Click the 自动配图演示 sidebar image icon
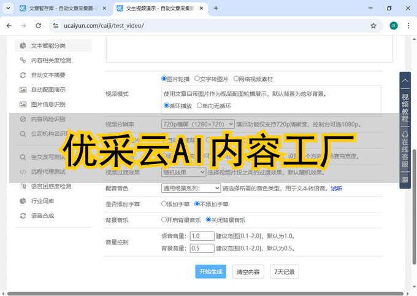Image resolution: width=417 pixels, height=296 pixels. 23,90
